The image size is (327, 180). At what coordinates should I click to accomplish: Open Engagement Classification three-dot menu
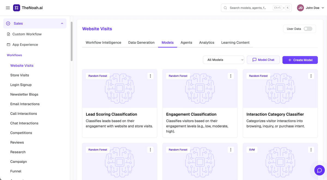pyautogui.click(x=231, y=76)
